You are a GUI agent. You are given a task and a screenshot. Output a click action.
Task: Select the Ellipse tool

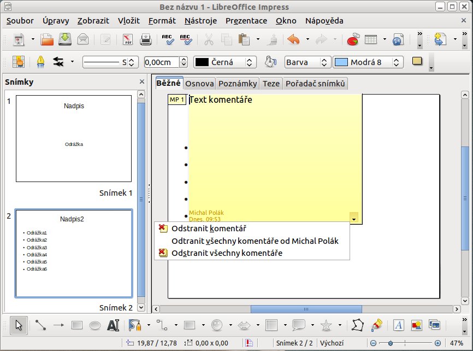click(95, 325)
